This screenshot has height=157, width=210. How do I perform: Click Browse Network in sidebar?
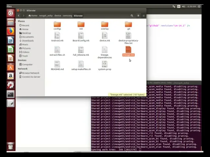point(30,73)
